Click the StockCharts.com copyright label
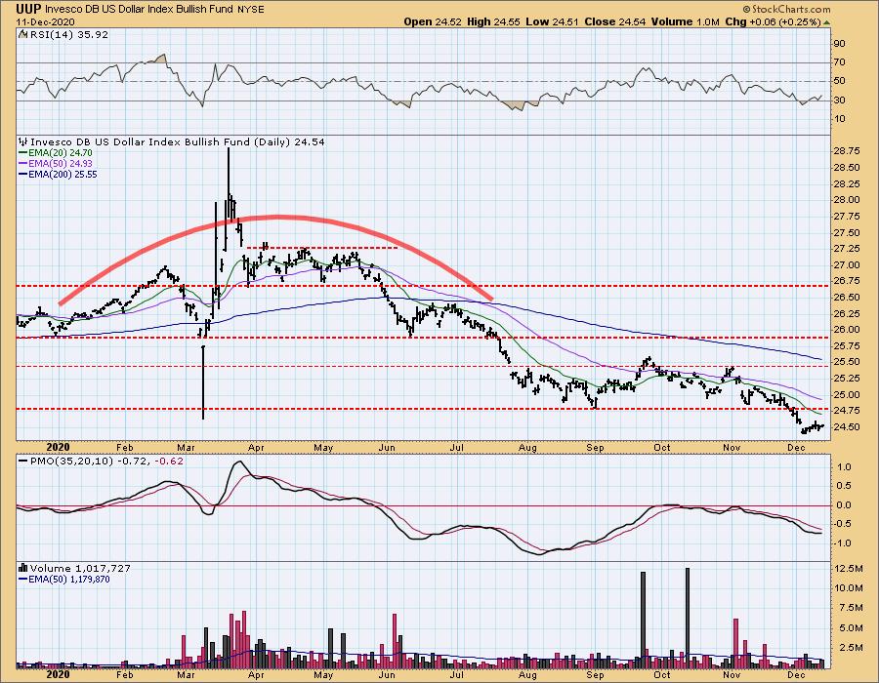Image resolution: width=879 pixels, height=683 pixels. pos(786,9)
